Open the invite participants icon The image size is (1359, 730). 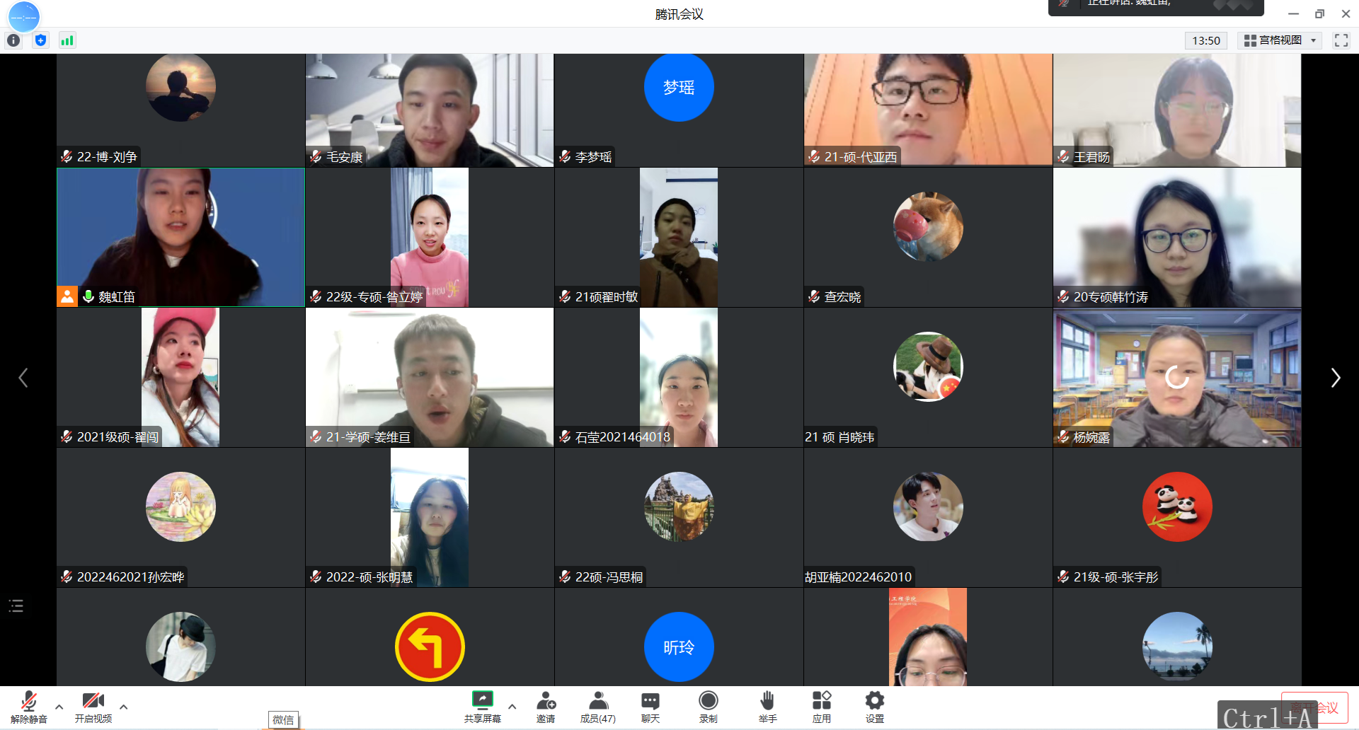[546, 707]
